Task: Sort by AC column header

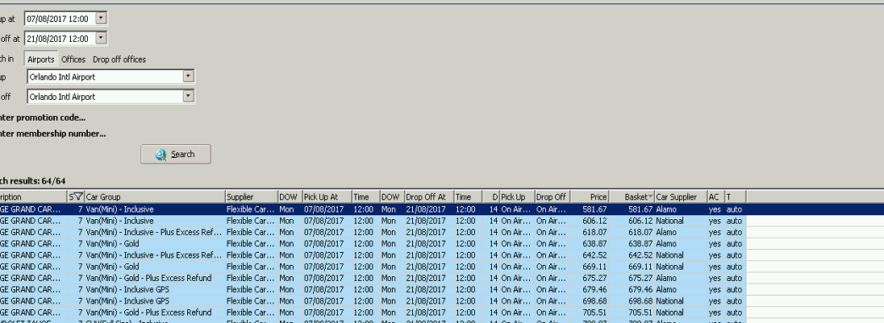Action: (716, 197)
